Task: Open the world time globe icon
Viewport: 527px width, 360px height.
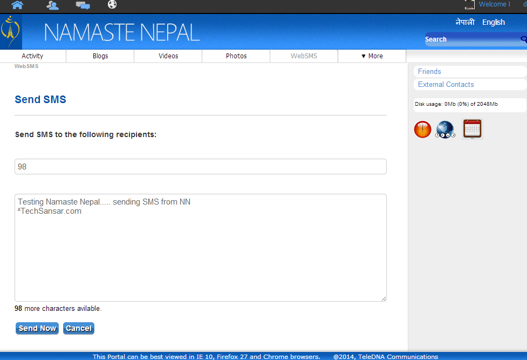Action: pyautogui.click(x=446, y=130)
